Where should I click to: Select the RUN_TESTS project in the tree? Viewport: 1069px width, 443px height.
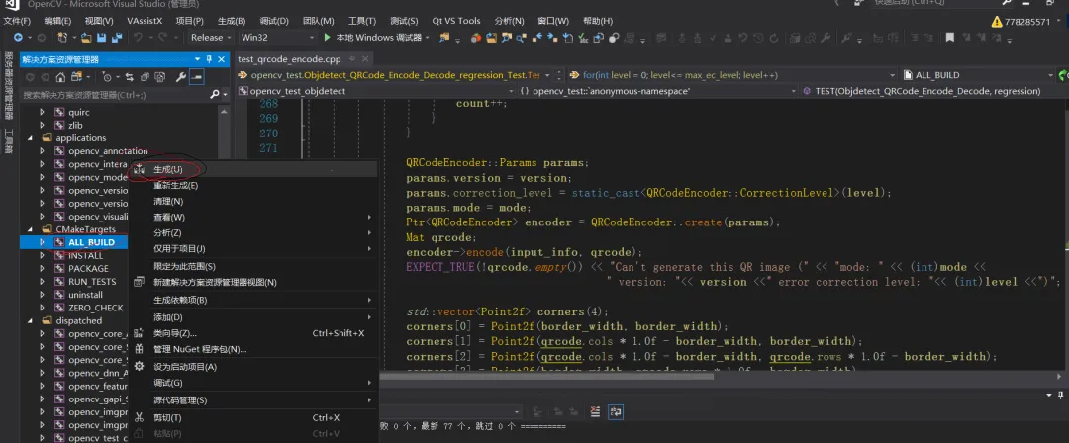(x=91, y=281)
